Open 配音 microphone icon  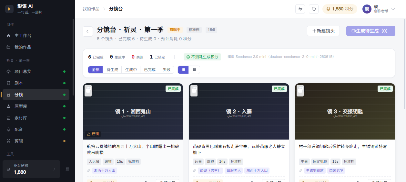pos(8,130)
